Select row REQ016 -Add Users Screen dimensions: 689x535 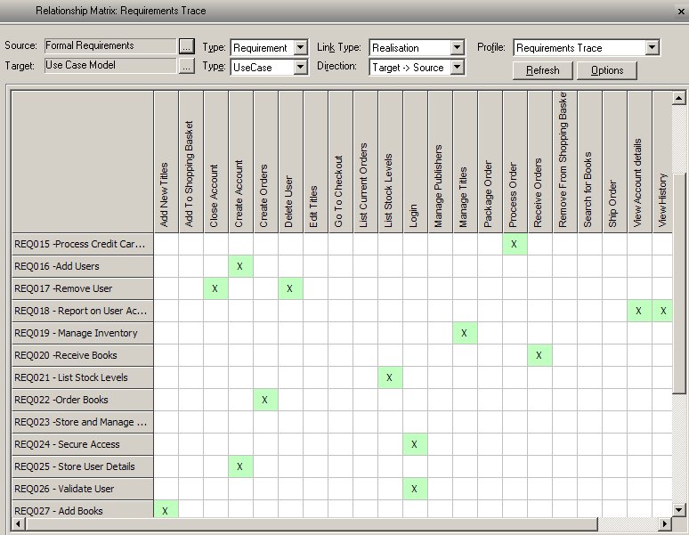pyautogui.click(x=83, y=266)
